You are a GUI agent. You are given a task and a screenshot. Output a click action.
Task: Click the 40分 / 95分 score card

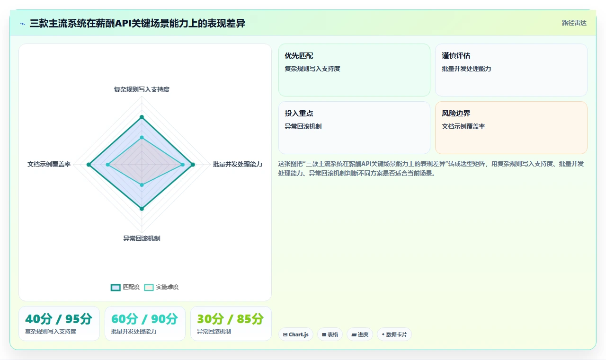tap(59, 324)
